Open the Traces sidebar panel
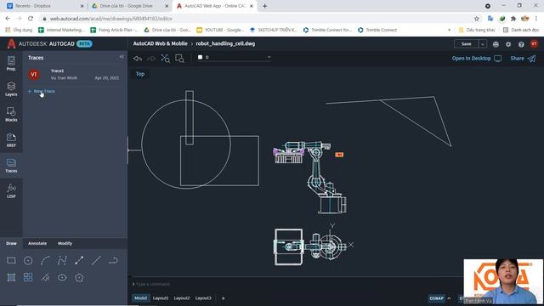544x306 pixels. (11, 166)
